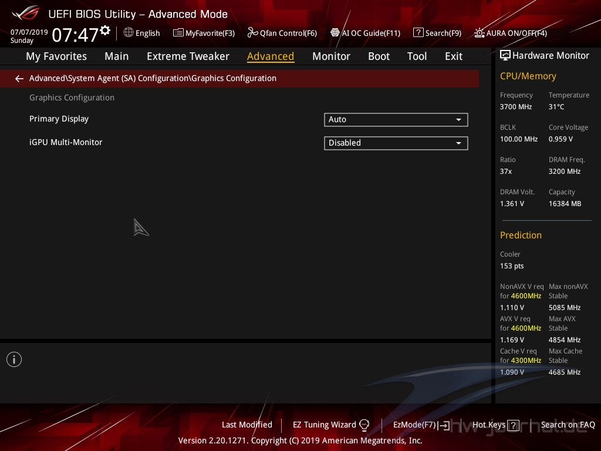The width and height of the screenshot is (601, 451).
Task: Open the Primary Display dropdown
Action: coord(396,120)
